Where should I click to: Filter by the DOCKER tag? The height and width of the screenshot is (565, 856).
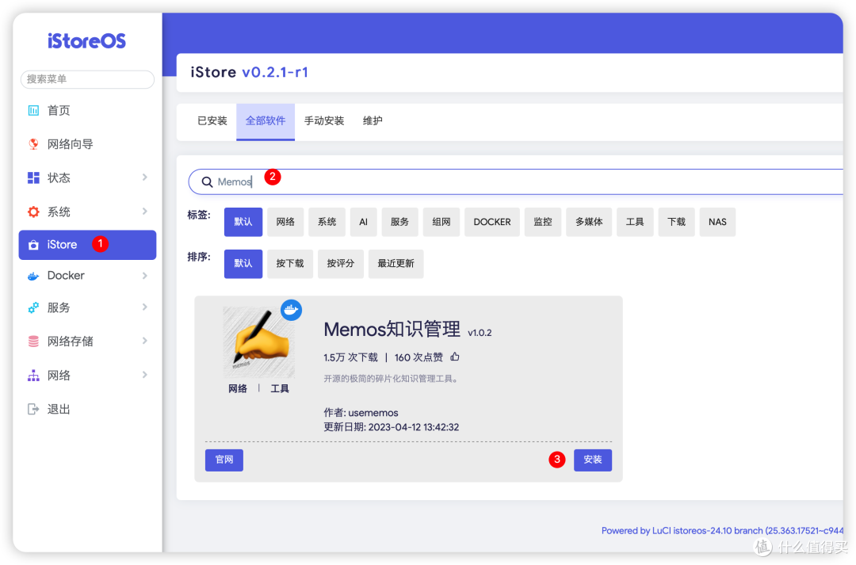492,222
